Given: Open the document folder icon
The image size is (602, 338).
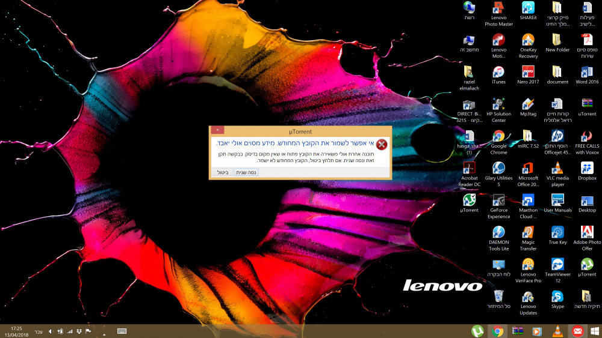Looking at the screenshot, I should [x=557, y=75].
